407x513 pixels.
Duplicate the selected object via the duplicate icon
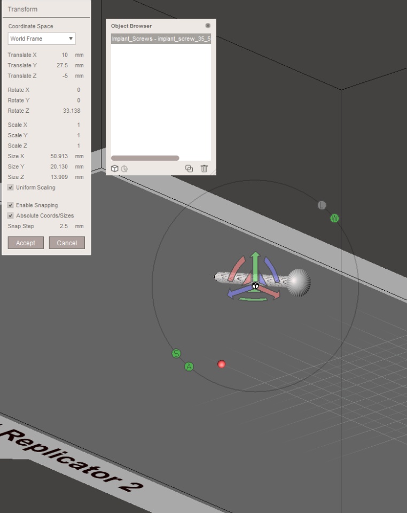point(189,168)
